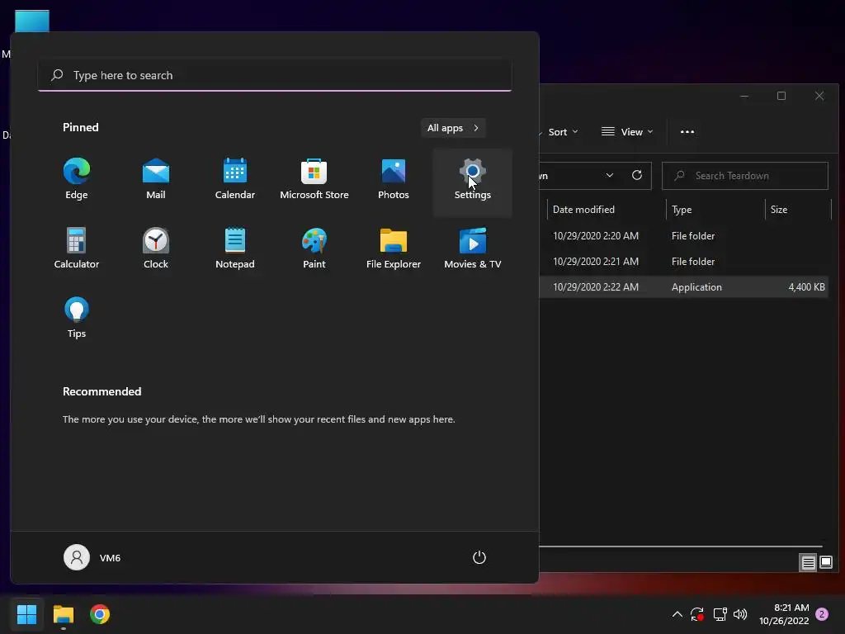This screenshot has height=634, width=845.
Task: Open Edge from pinned apps
Action: (x=77, y=180)
